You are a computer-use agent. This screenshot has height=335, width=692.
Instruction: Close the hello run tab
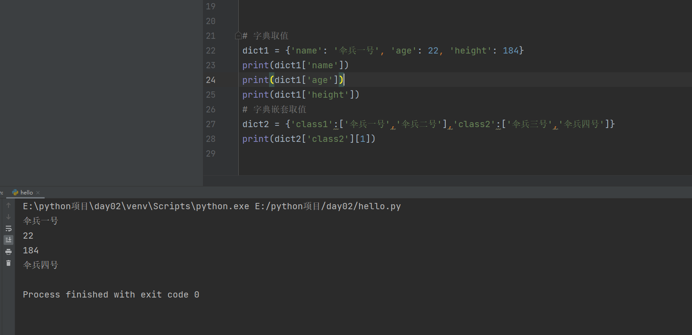click(x=38, y=193)
